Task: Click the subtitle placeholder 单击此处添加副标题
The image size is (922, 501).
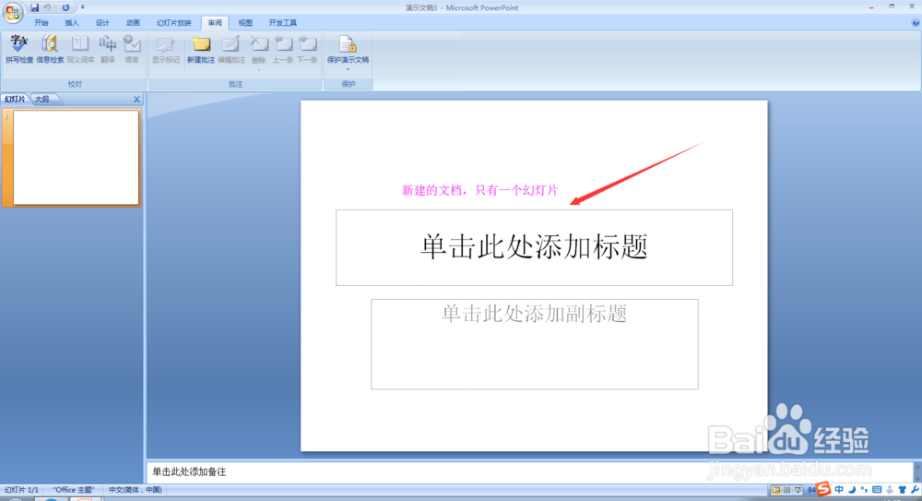Action: [x=535, y=344]
